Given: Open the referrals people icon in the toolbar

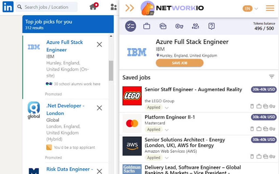Looking at the screenshot, I should pyautogui.click(x=195, y=26).
